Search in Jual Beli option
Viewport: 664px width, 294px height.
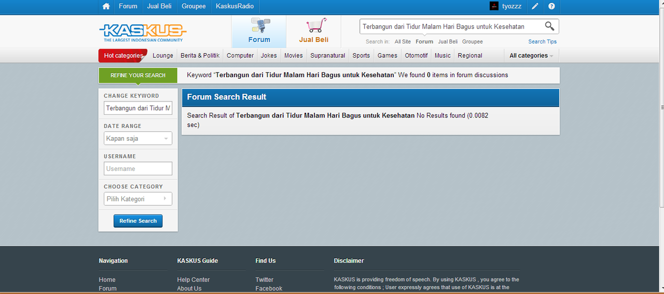point(448,41)
